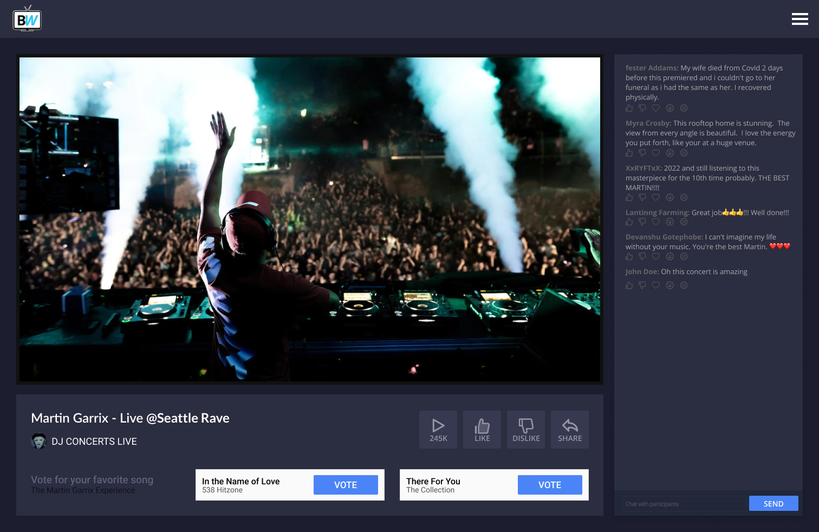Click the username Devanshu Gotephobe
Image resolution: width=819 pixels, height=532 pixels.
coord(664,237)
